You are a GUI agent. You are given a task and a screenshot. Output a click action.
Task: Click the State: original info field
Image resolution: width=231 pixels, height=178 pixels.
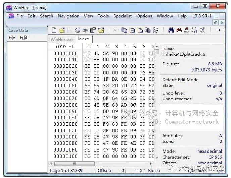click(x=192, y=85)
